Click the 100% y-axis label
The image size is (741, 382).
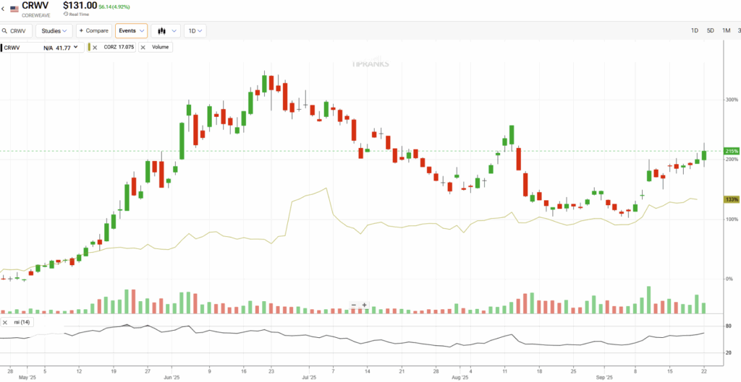point(732,220)
